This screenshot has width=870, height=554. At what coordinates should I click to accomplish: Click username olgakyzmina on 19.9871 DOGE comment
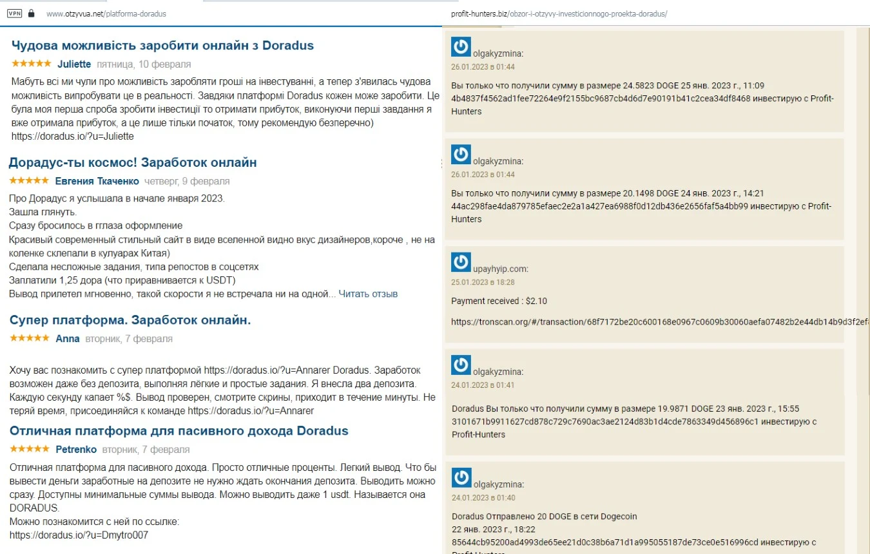coord(498,372)
